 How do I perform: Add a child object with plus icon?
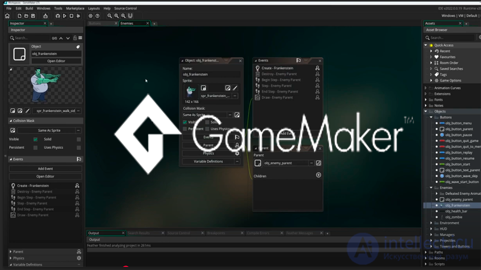pos(318,175)
